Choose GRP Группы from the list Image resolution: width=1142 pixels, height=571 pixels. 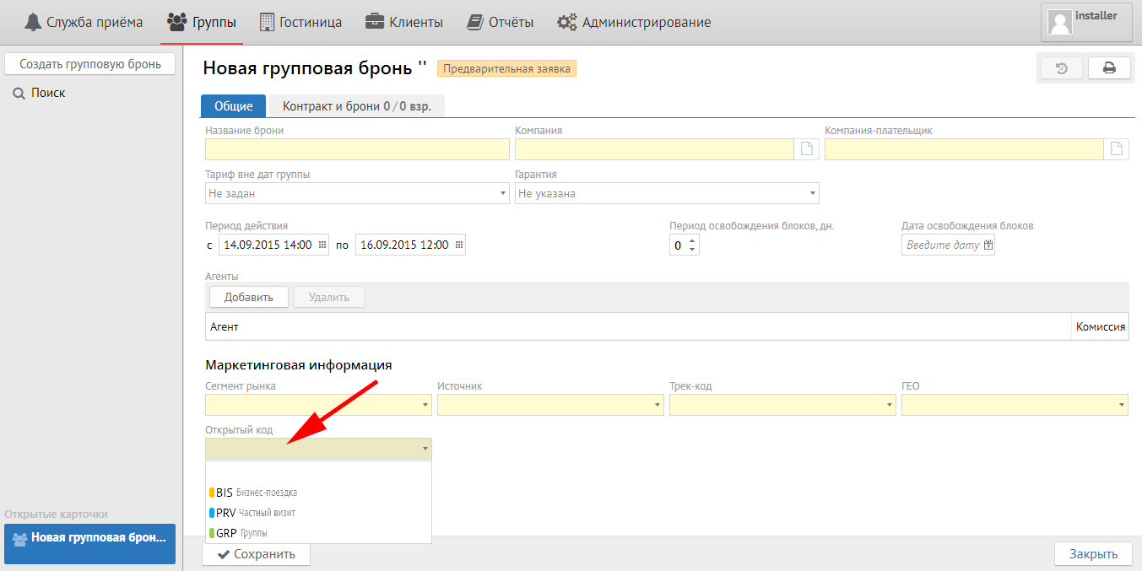[x=242, y=533]
